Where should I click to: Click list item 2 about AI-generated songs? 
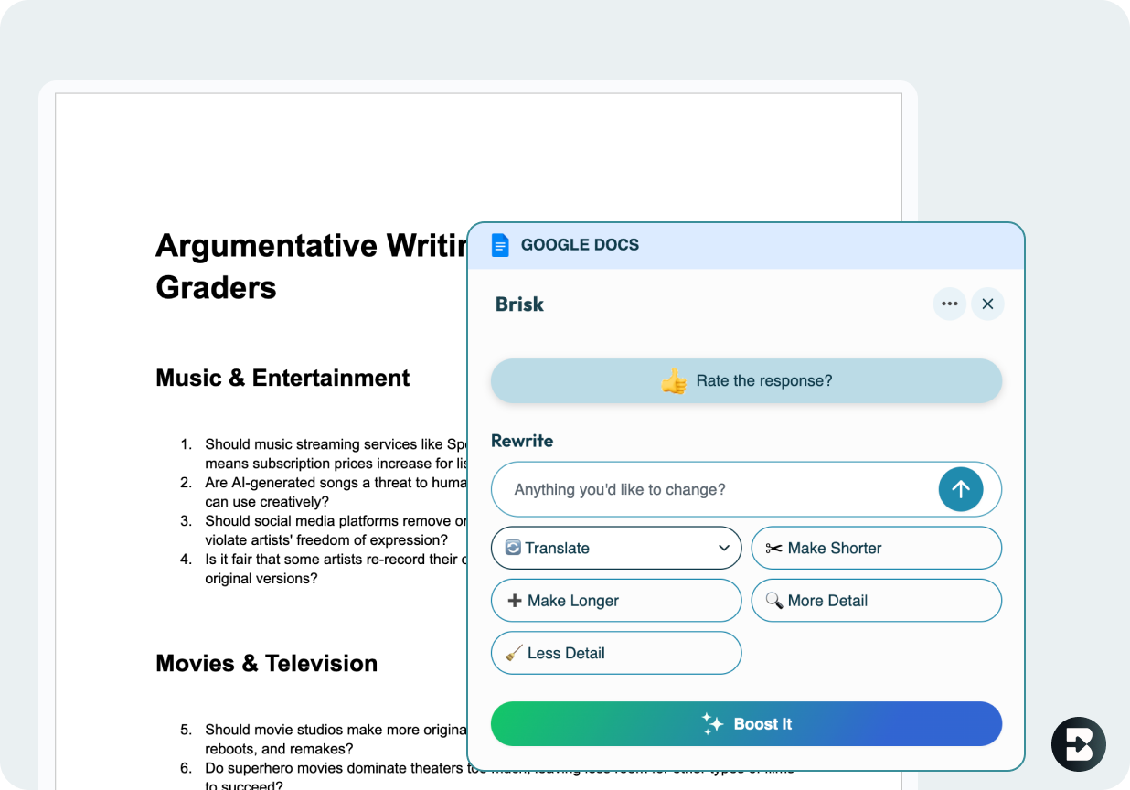pyautogui.click(x=325, y=492)
